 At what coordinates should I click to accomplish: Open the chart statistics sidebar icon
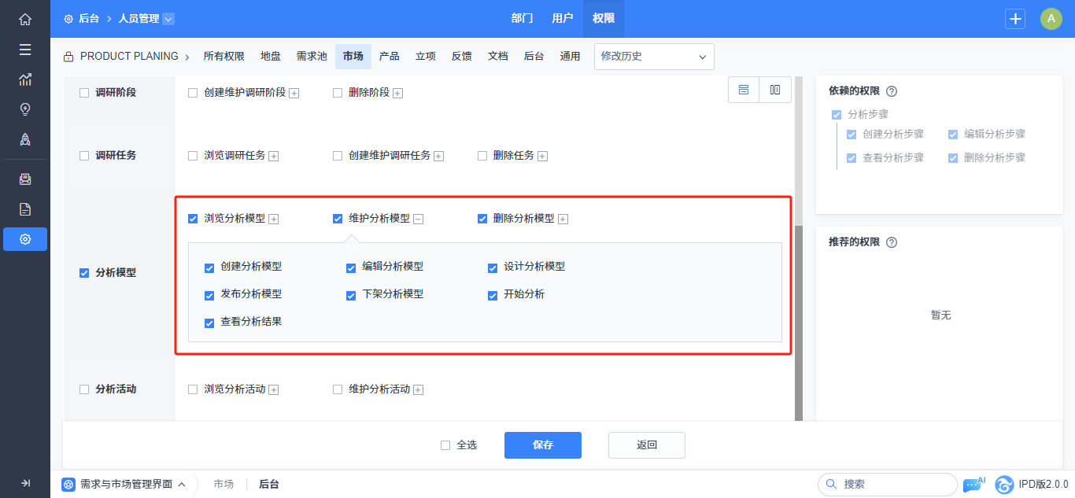(x=25, y=79)
